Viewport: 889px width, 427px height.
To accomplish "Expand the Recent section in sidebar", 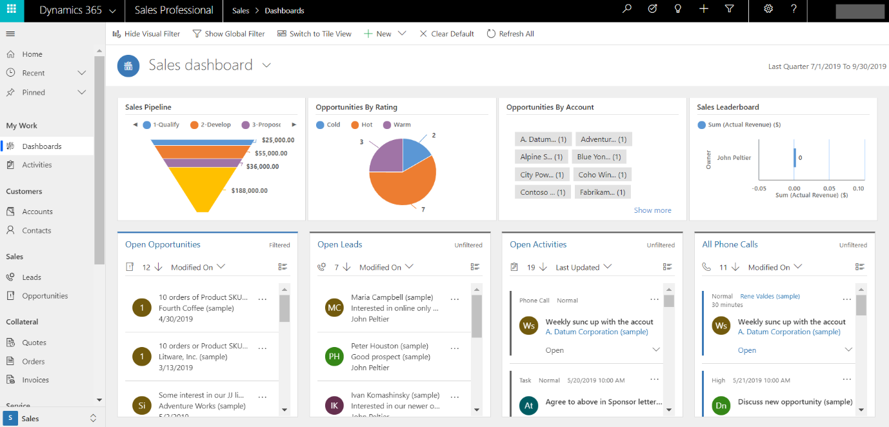I will click(x=82, y=73).
